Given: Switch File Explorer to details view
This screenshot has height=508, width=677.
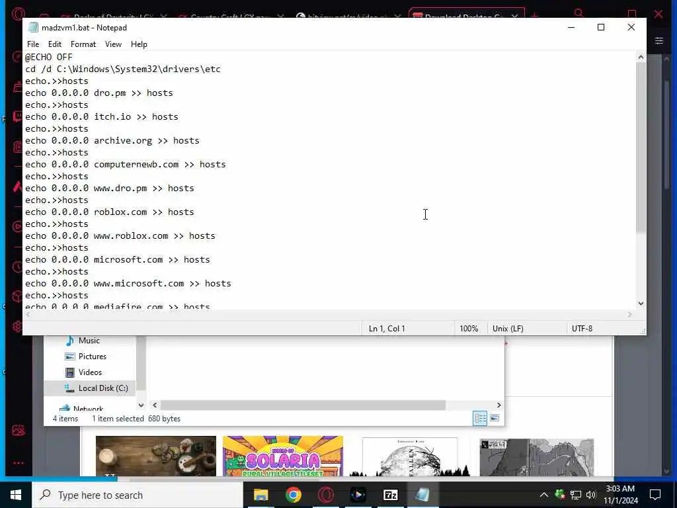Looking at the screenshot, I should click(x=480, y=418).
